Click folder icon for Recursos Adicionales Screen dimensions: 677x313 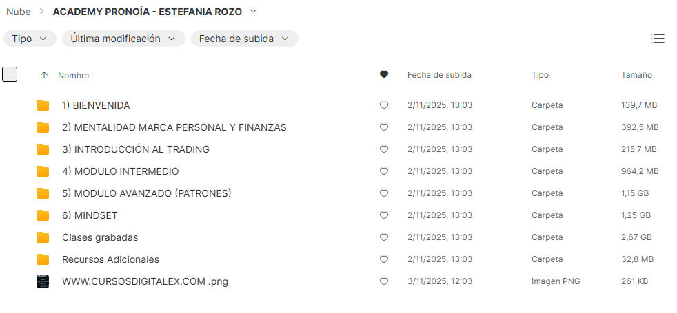pos(43,259)
